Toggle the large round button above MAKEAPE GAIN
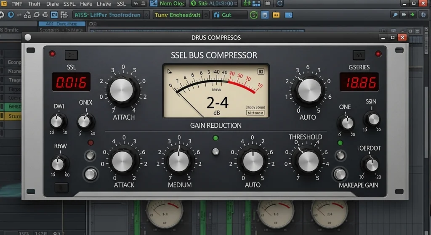Image resolution: width=431 pixels, height=235 pixels. (x=340, y=174)
